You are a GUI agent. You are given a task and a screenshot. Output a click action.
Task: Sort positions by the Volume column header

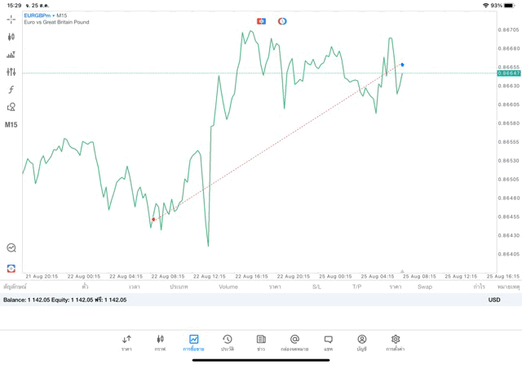[228, 287]
